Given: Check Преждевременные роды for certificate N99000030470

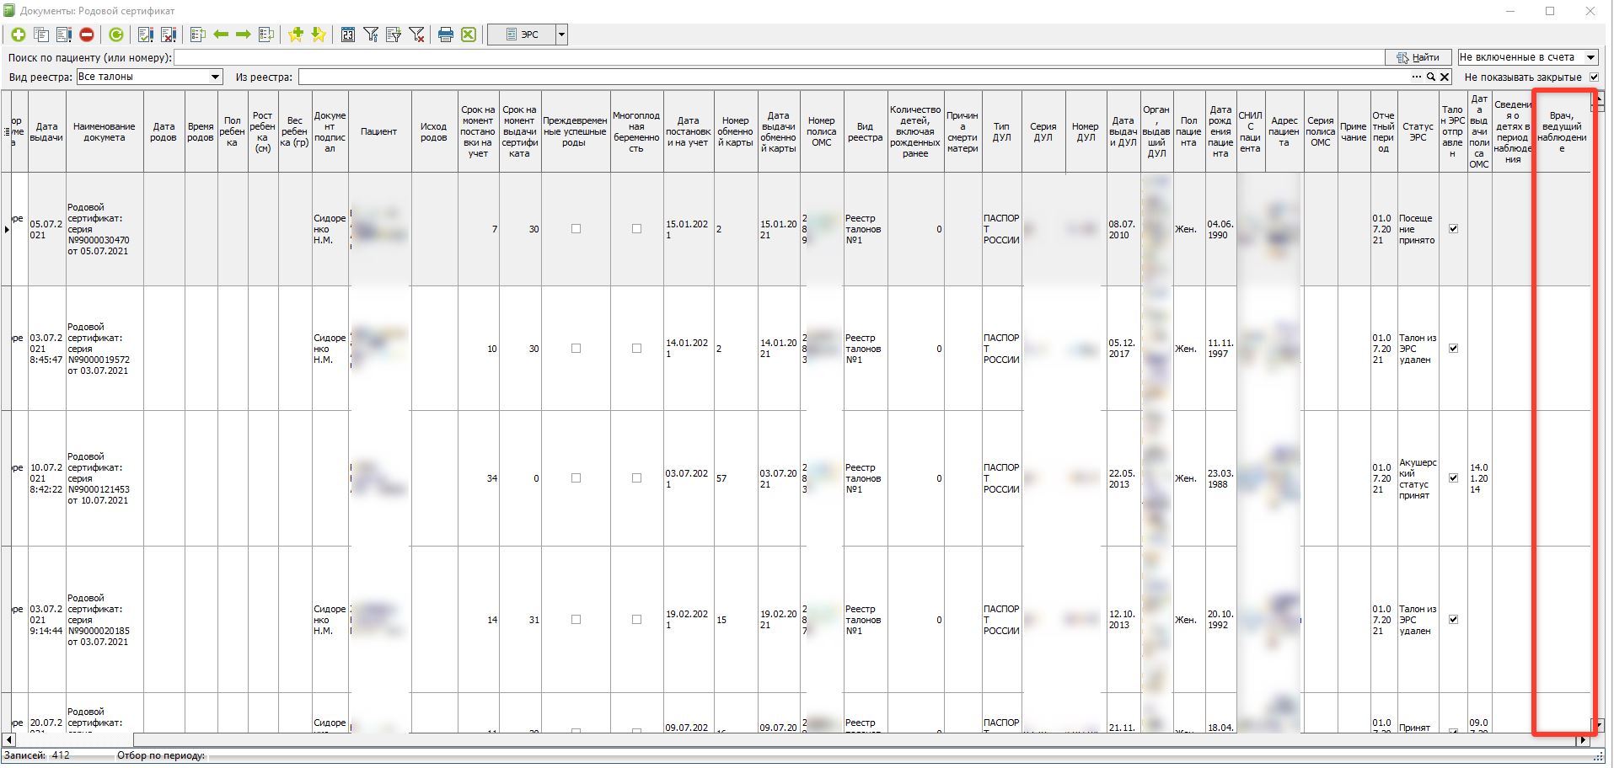Looking at the screenshot, I should [576, 228].
